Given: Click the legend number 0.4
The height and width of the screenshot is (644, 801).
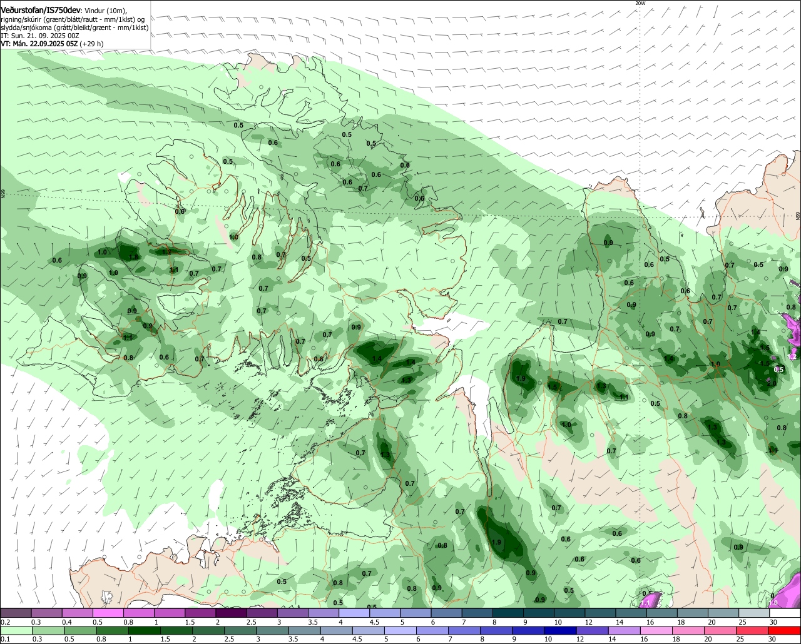Looking at the screenshot, I should pos(67,622).
